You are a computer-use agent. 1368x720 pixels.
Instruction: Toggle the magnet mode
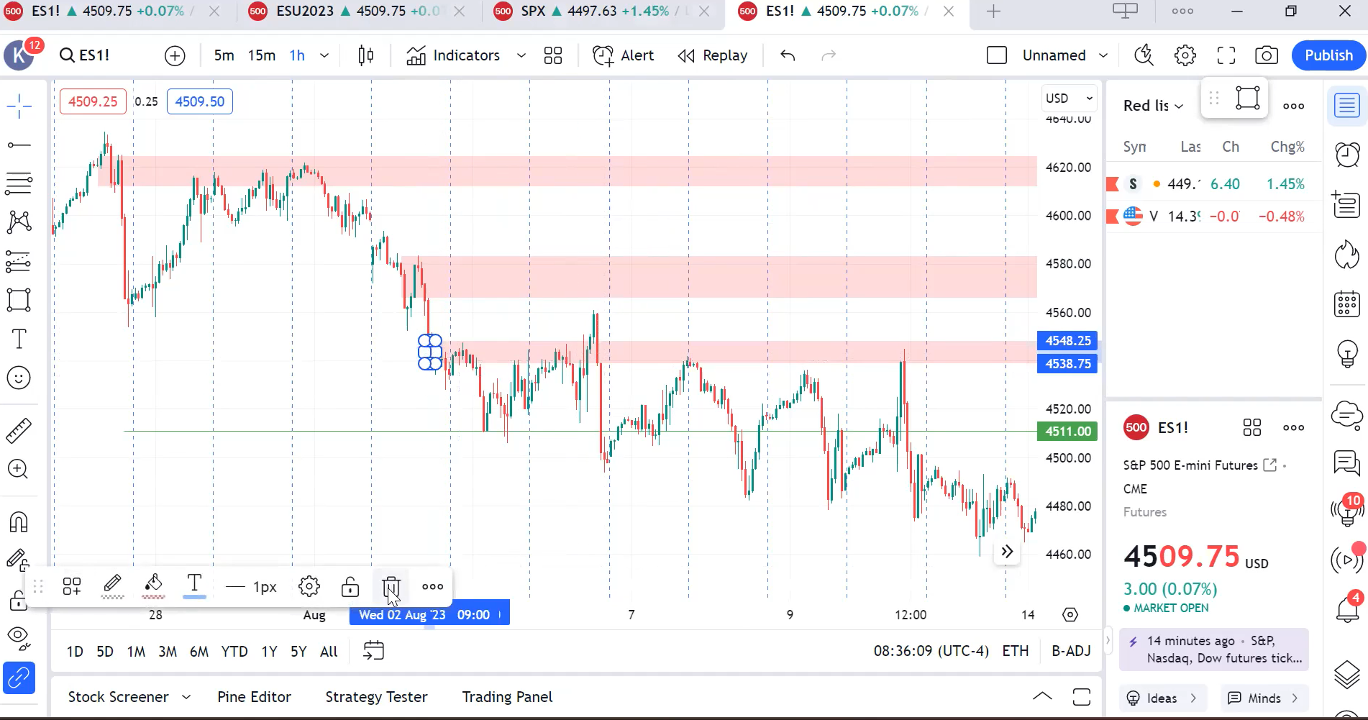click(19, 521)
